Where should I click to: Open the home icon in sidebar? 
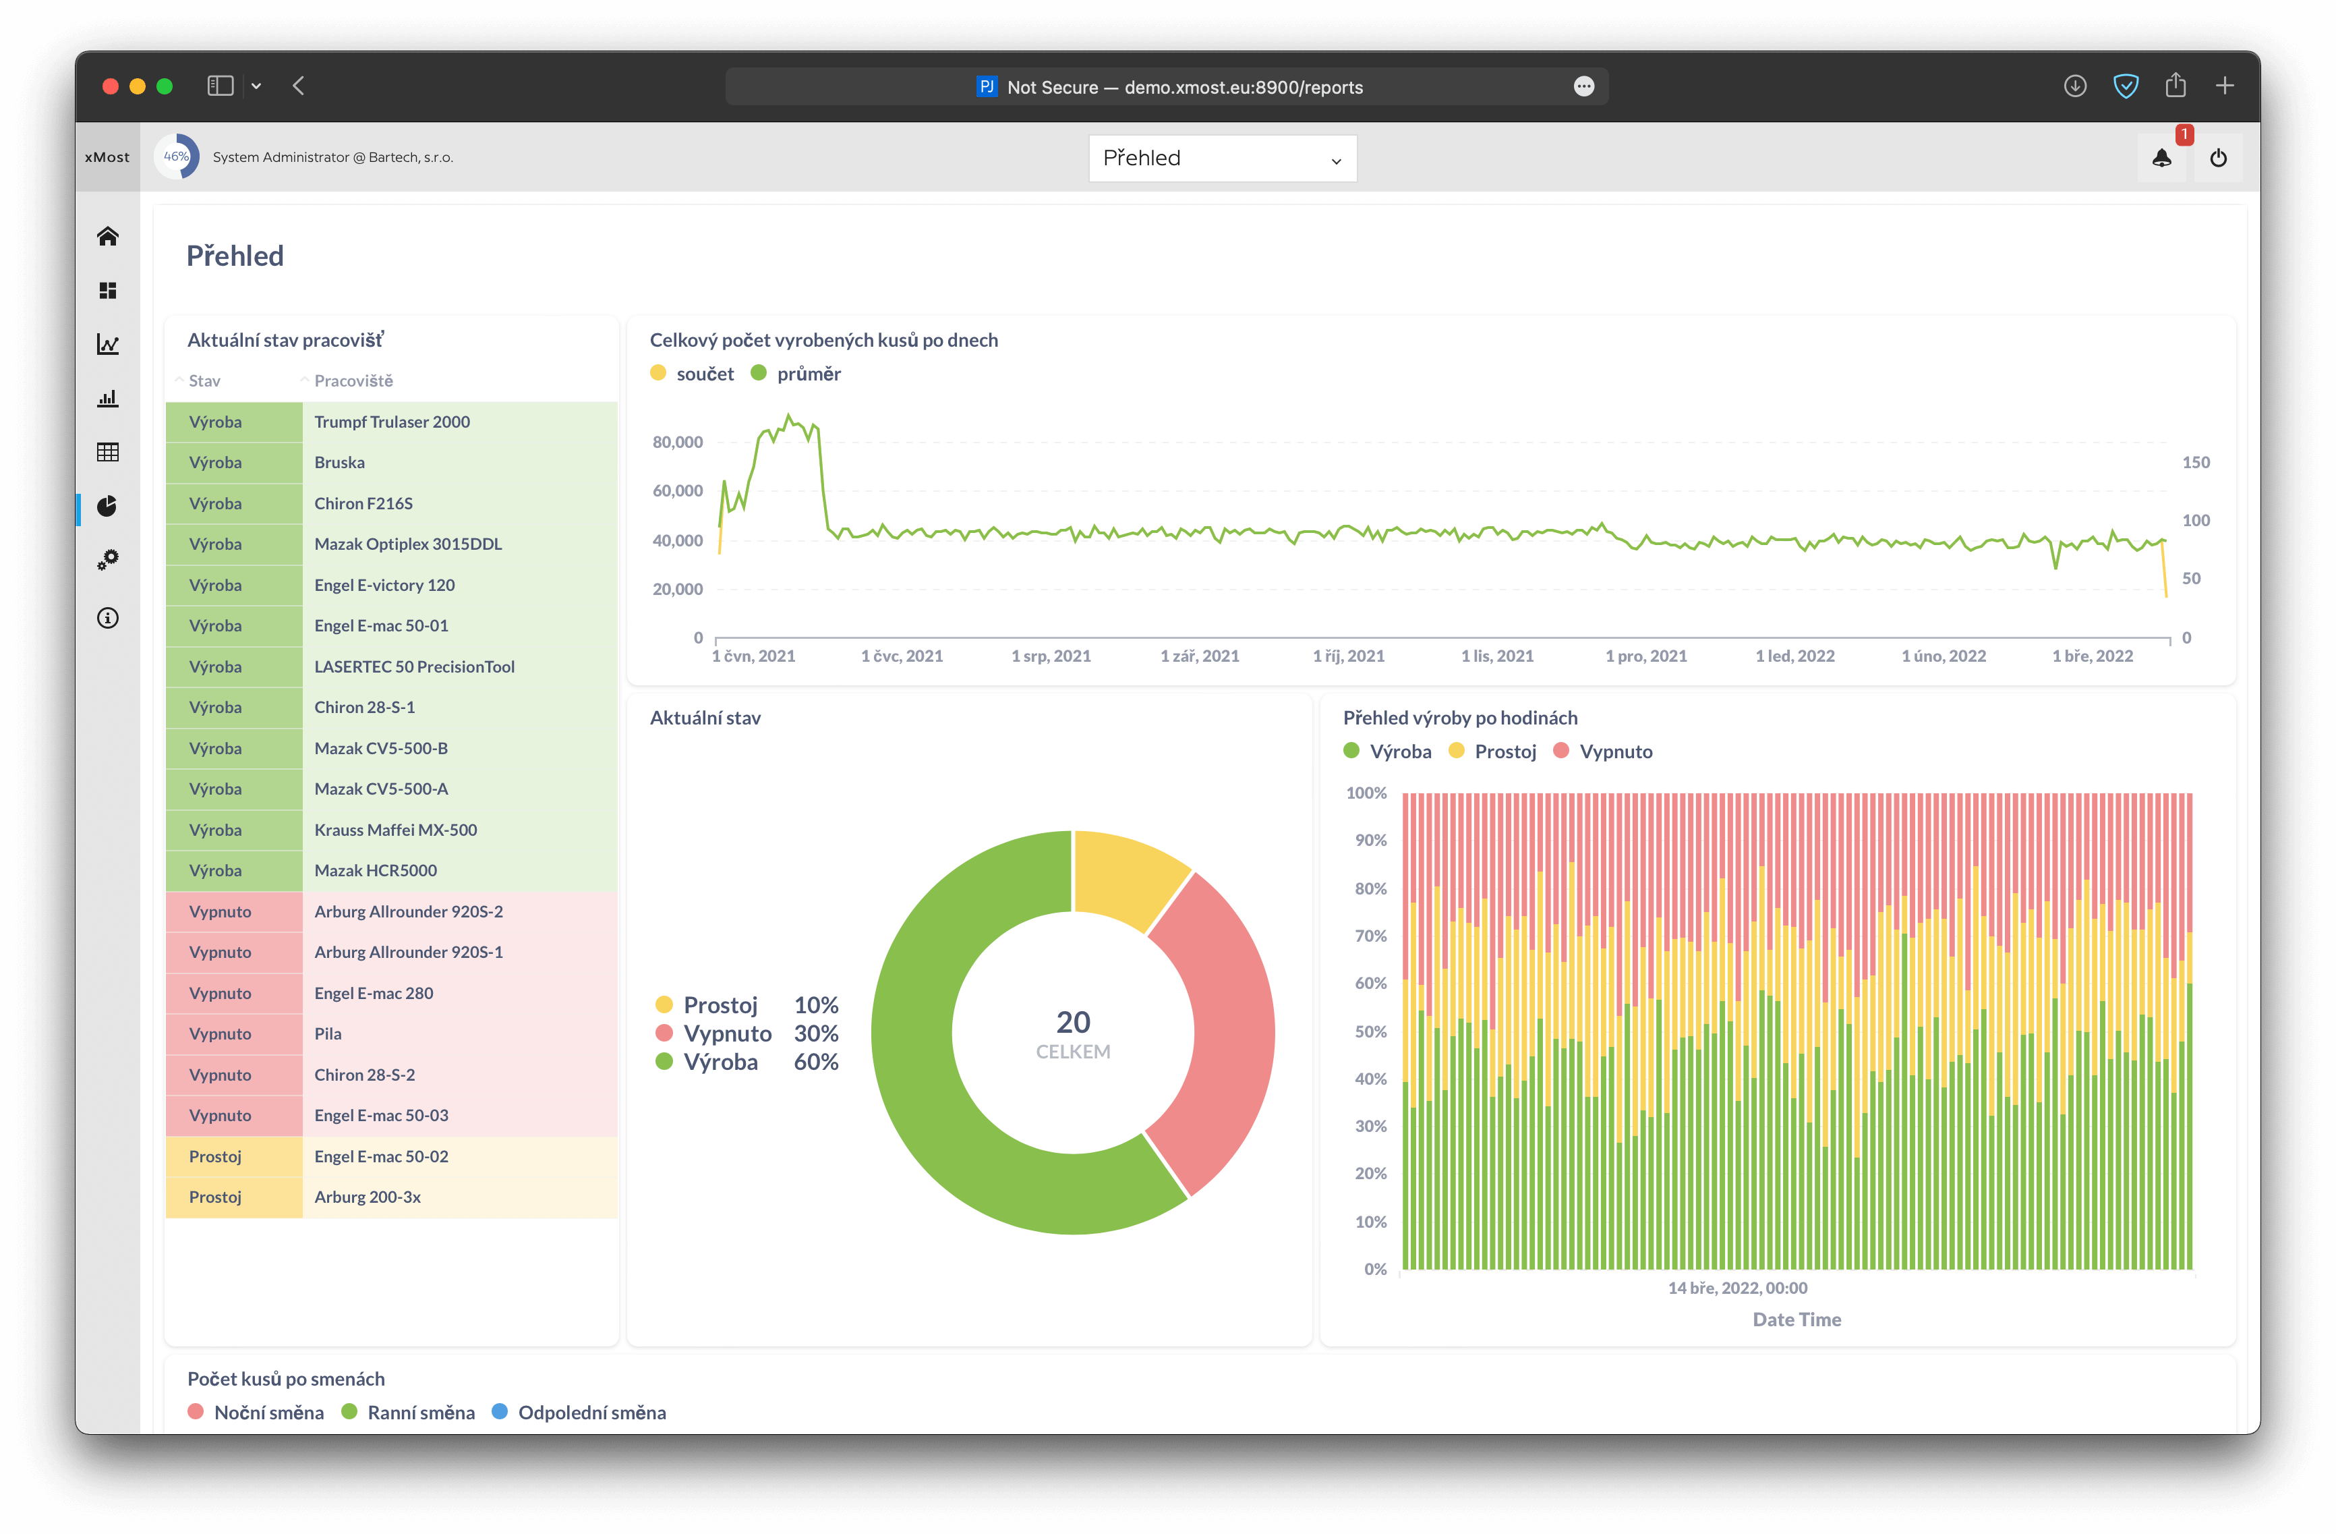(x=108, y=235)
